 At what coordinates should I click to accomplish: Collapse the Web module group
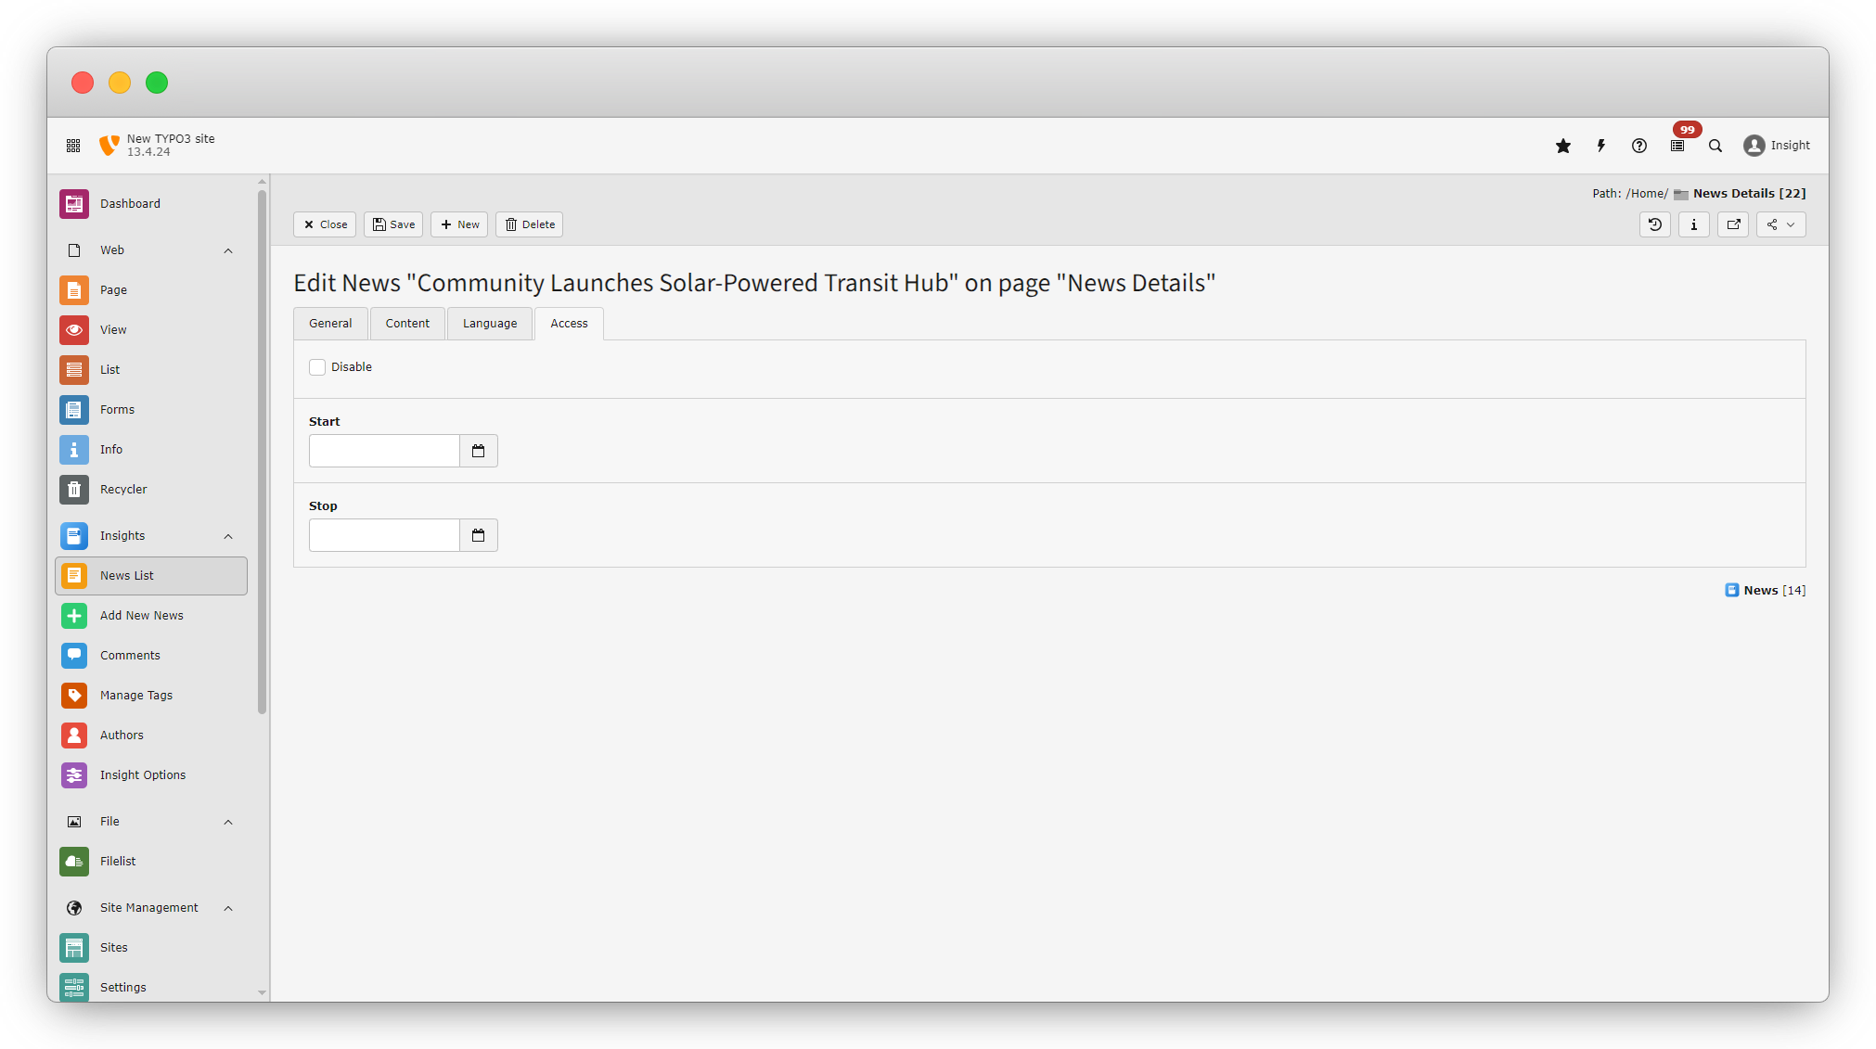[x=228, y=250]
